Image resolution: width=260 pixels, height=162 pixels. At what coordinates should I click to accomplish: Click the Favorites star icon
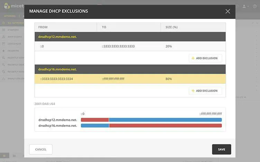(3, 51)
